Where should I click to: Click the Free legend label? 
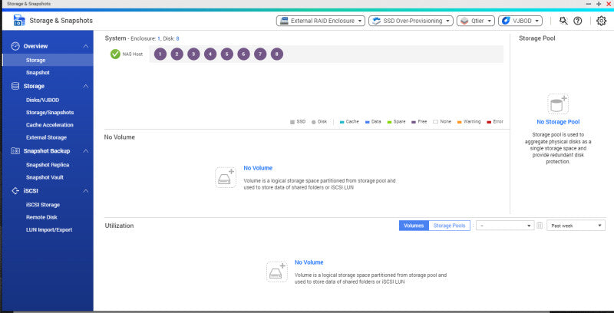click(422, 122)
